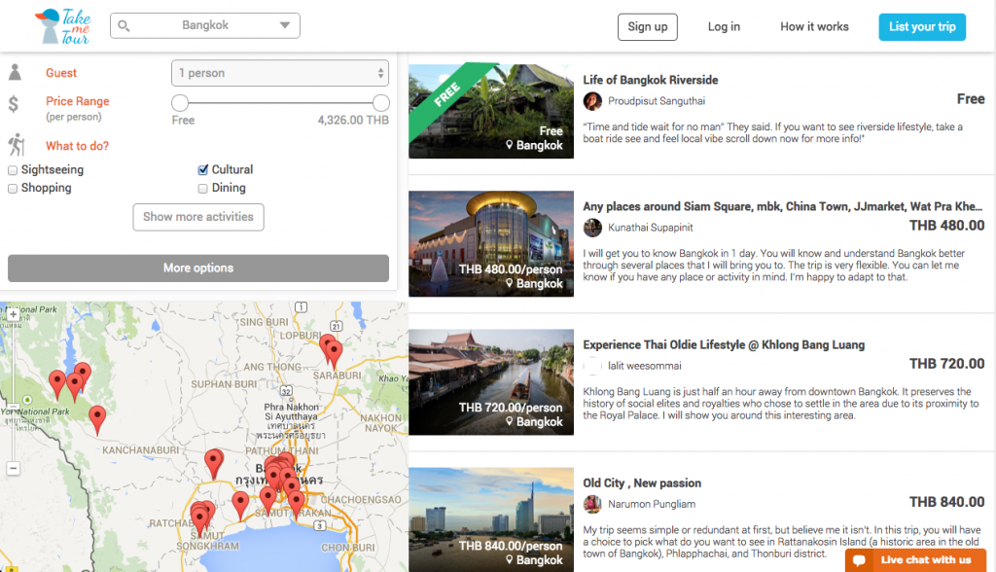The height and width of the screenshot is (572, 996).
Task: Open the Bangkok city dropdown
Action: tap(205, 26)
